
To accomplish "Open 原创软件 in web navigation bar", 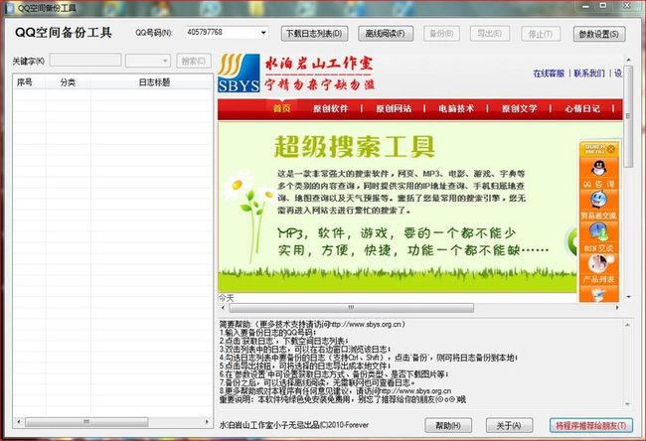I will (330, 108).
